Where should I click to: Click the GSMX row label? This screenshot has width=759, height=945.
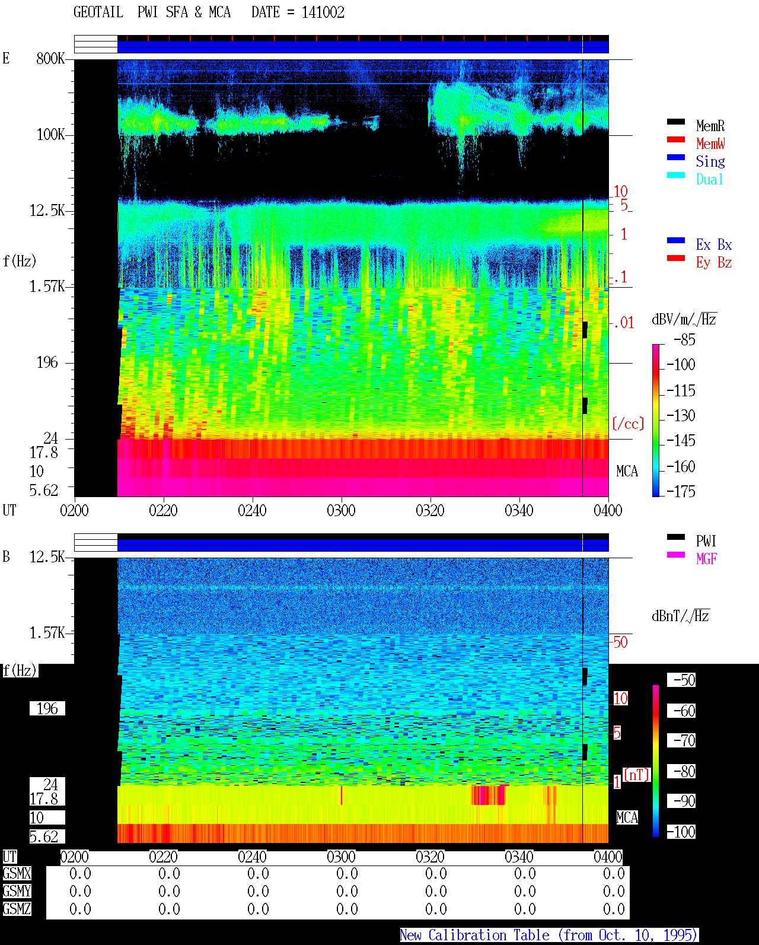tap(17, 873)
